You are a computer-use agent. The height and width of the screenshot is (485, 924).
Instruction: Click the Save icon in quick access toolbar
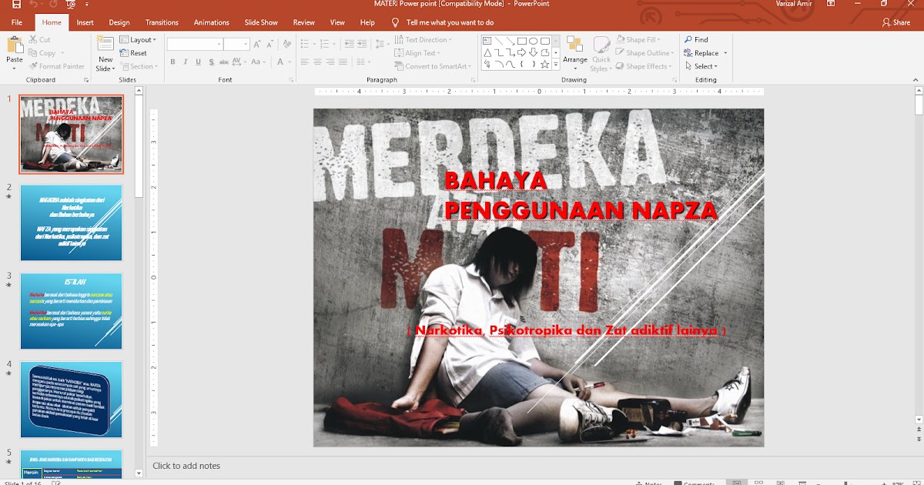pyautogui.click(x=16, y=5)
